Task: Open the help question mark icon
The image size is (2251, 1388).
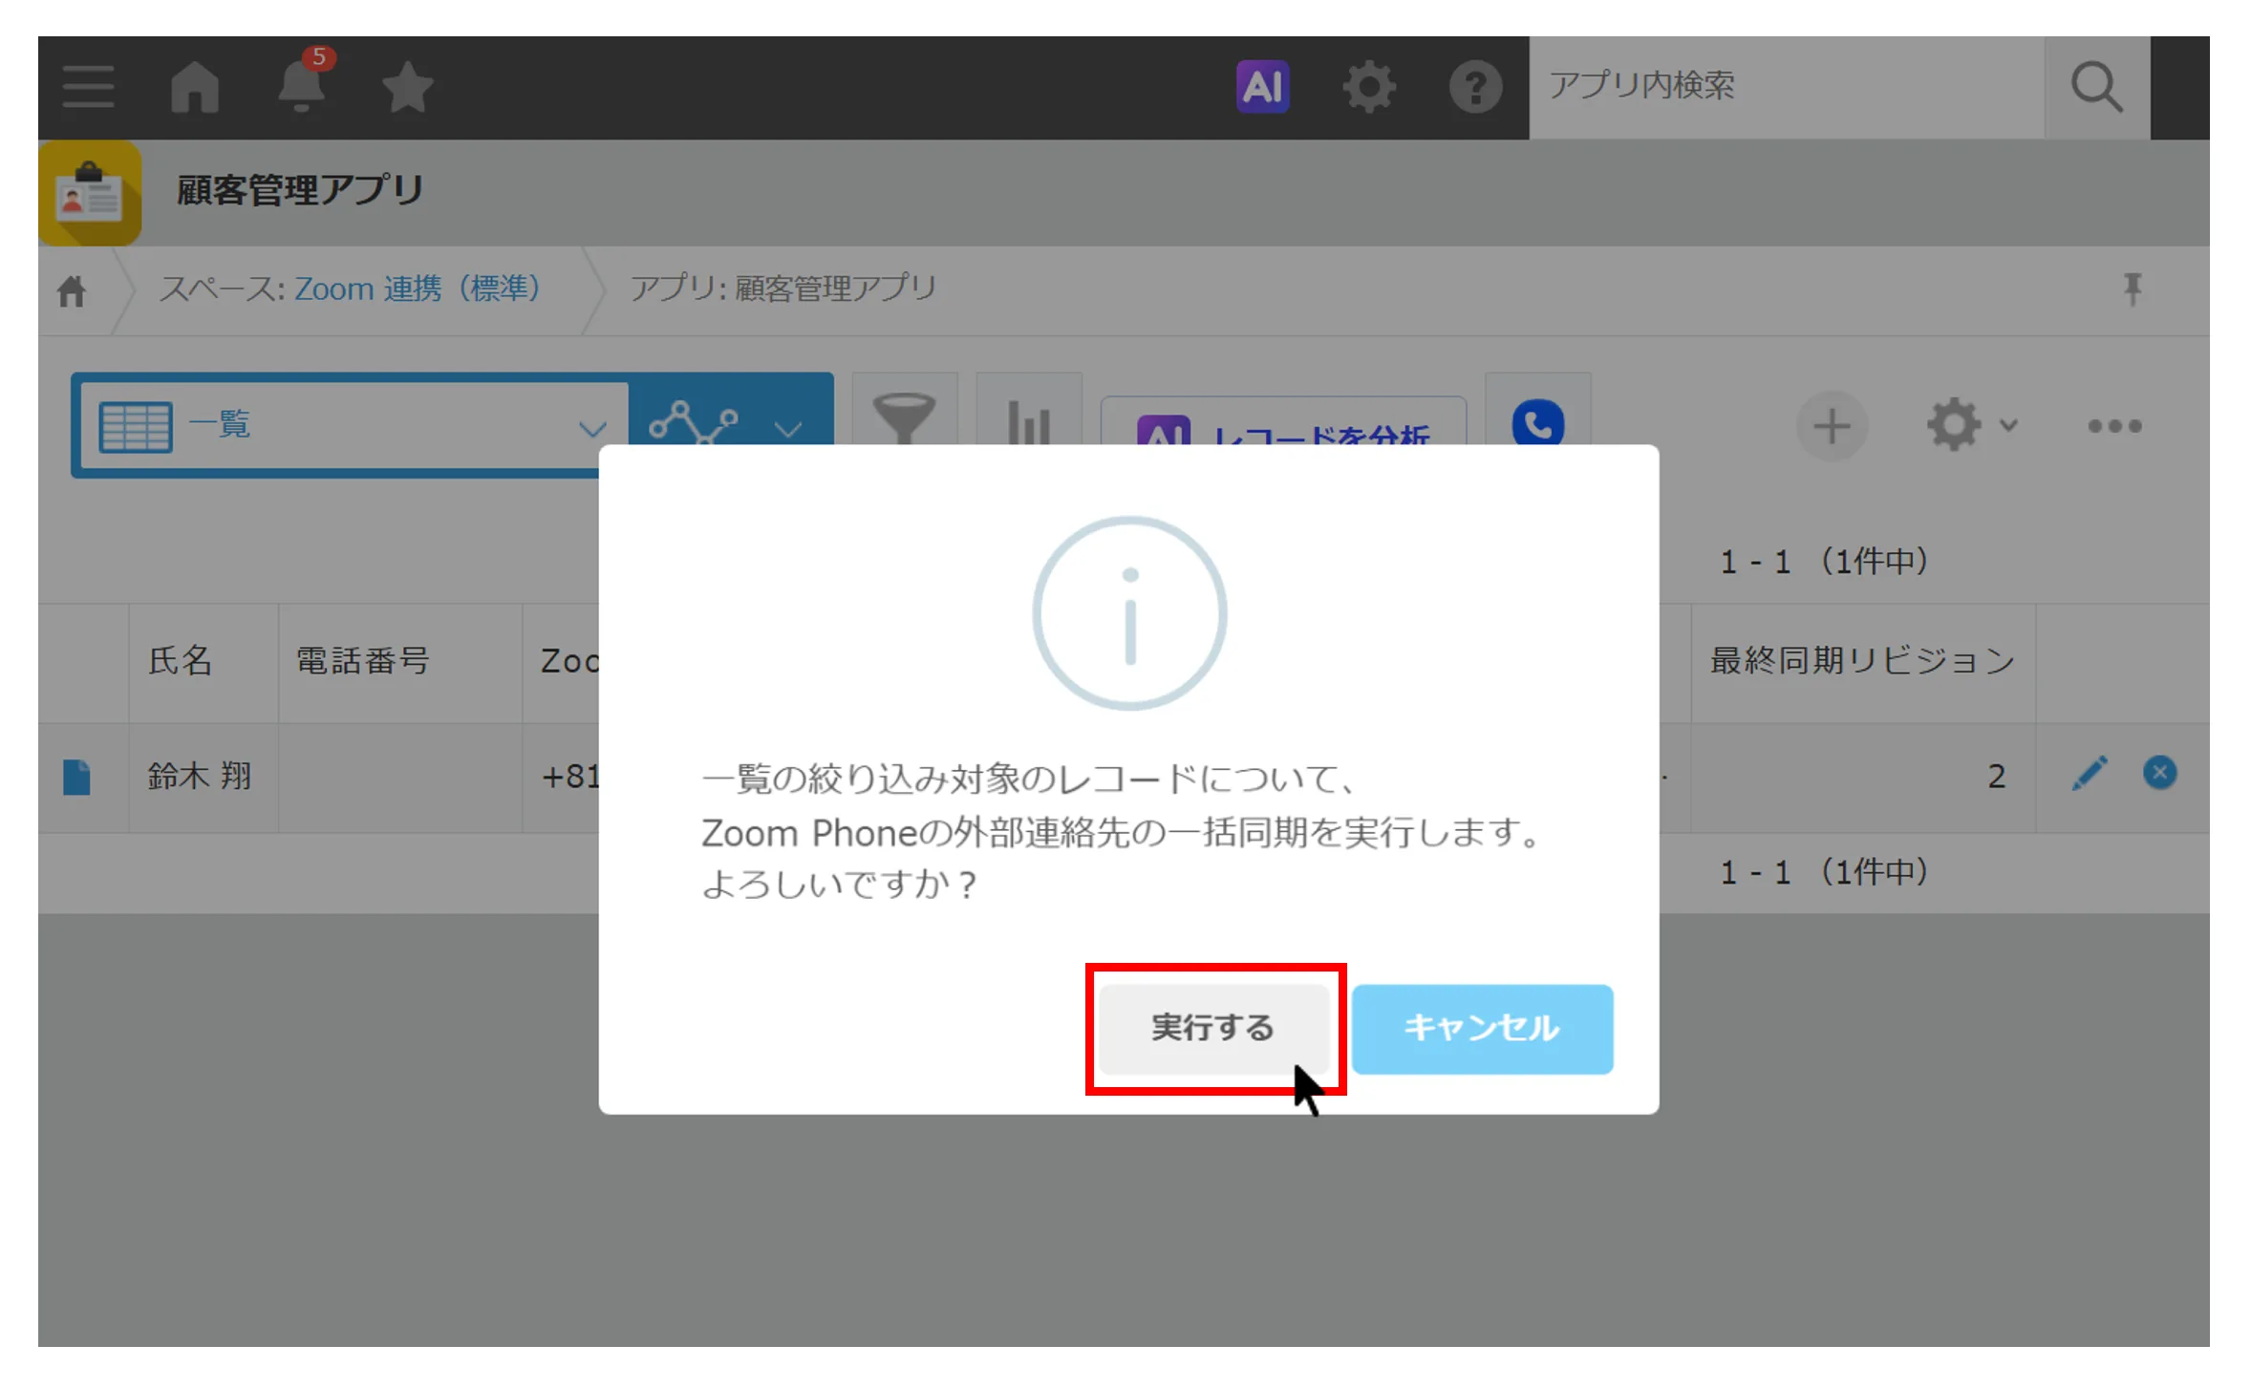Action: [x=1475, y=87]
